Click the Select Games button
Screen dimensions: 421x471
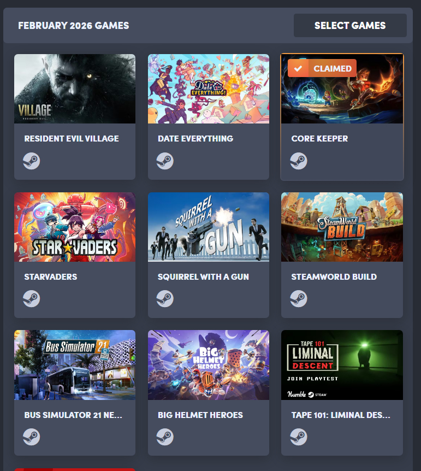(350, 26)
